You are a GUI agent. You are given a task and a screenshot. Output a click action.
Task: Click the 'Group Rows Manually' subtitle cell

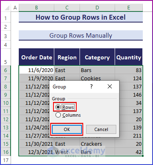[81, 36]
